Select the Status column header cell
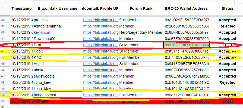Image resolution: width=243 pixels, height=108 pixels. click(227, 8)
